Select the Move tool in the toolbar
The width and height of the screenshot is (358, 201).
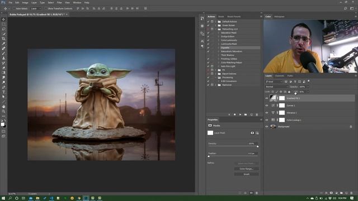pyautogui.click(x=3, y=20)
